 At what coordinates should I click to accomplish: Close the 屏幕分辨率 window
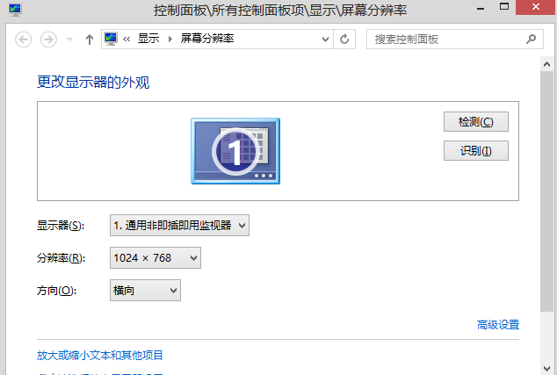(x=536, y=7)
